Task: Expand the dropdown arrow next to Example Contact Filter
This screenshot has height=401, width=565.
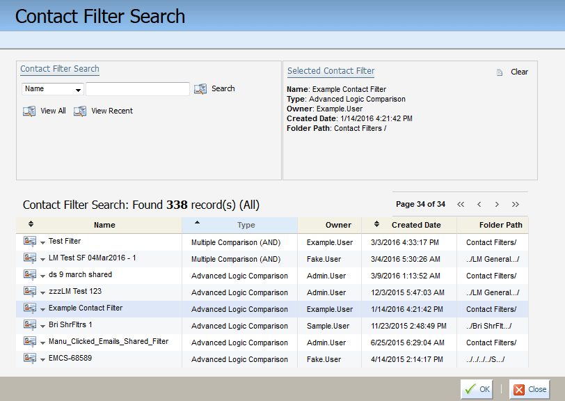Action: pyautogui.click(x=42, y=308)
